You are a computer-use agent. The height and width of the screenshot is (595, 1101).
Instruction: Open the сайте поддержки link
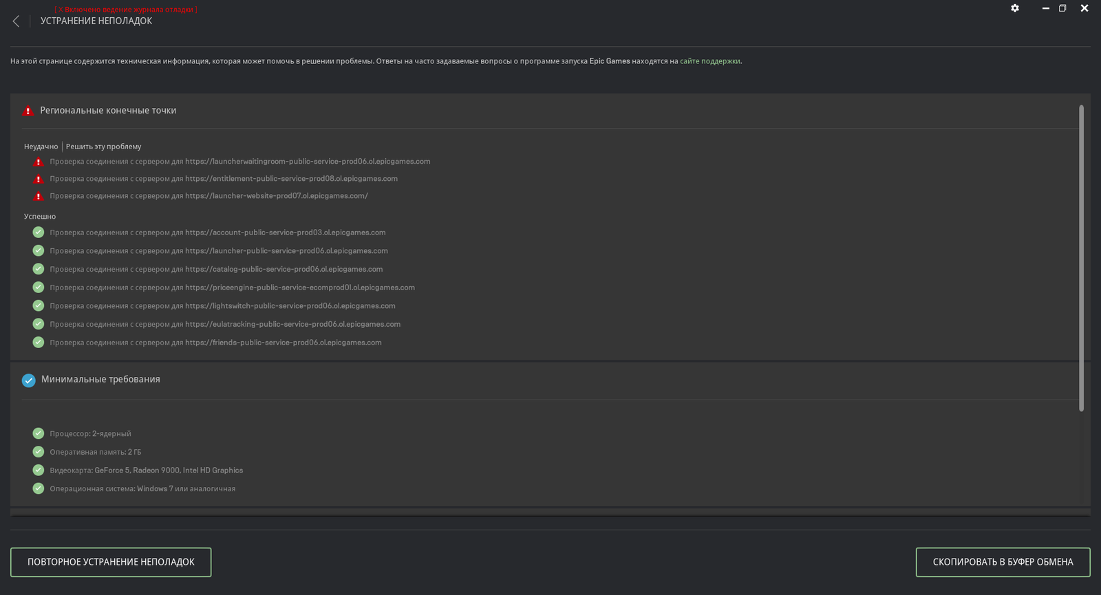(710, 61)
